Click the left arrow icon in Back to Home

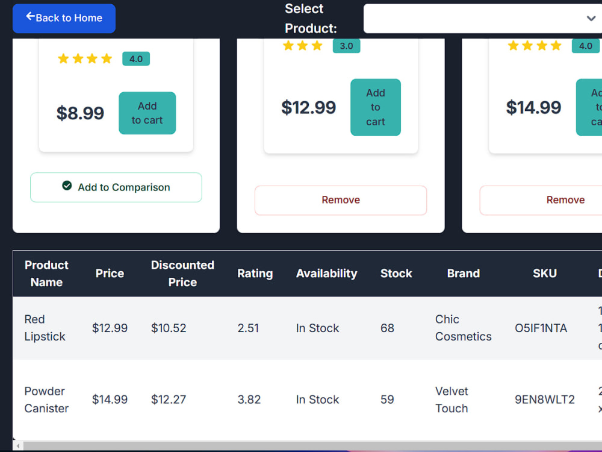[30, 16]
